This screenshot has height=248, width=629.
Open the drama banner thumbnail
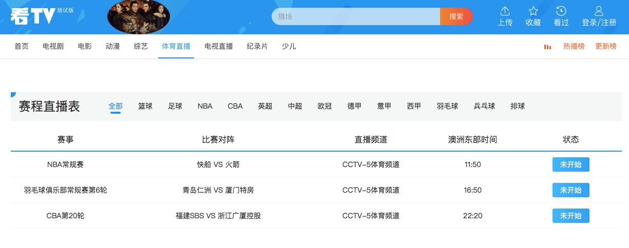(x=139, y=17)
